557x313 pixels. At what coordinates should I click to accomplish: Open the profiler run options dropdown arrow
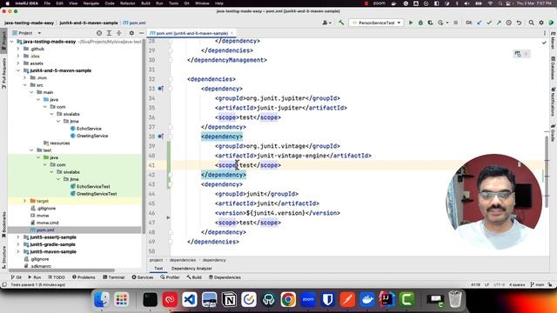point(446,23)
